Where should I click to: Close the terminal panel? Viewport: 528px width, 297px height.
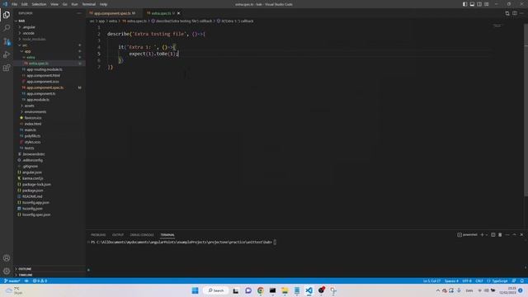pyautogui.click(x=521, y=234)
